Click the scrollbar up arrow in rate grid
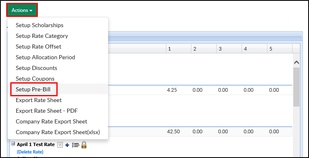This screenshot has height=158, width=309. pos(296,63)
